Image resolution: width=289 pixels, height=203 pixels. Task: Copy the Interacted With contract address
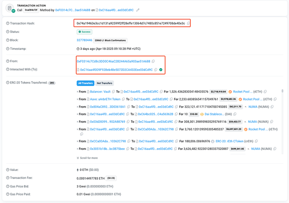click(x=156, y=70)
